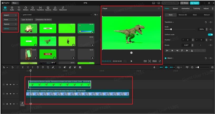The image size is (215, 114).
Task: Select the Crop tool in timeline toolbar
Action: click(48, 67)
